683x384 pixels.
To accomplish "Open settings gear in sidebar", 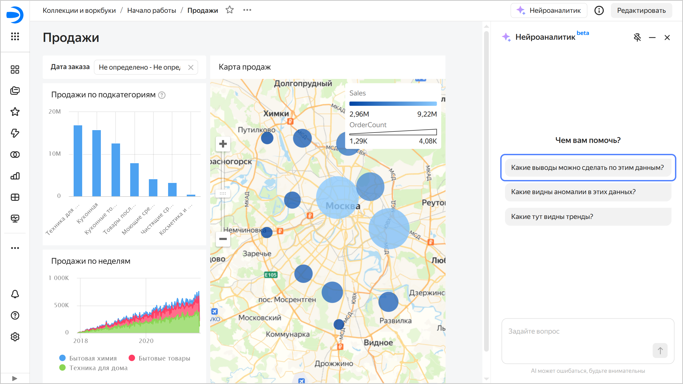I will (x=15, y=337).
